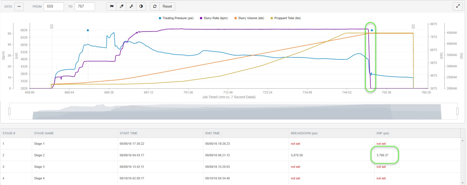Viewport: 467px width, 185px height.
Task: Toggle the half-circle contrast icon
Action: pos(141,6)
